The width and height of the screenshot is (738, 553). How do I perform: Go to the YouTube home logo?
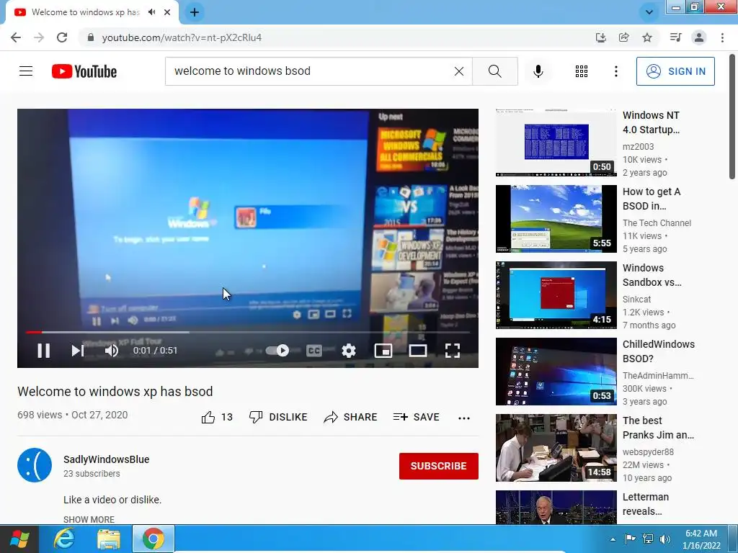84,71
